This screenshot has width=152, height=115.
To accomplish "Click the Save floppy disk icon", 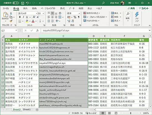I will (x=23, y=3).
